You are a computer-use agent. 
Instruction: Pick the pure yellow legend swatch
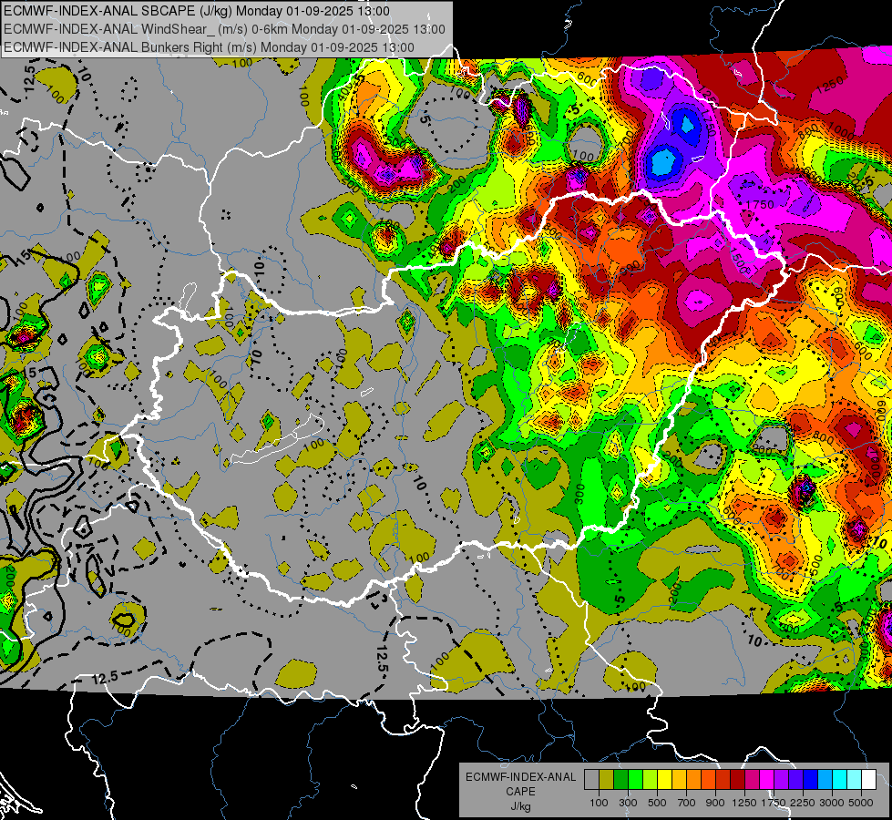tap(665, 780)
